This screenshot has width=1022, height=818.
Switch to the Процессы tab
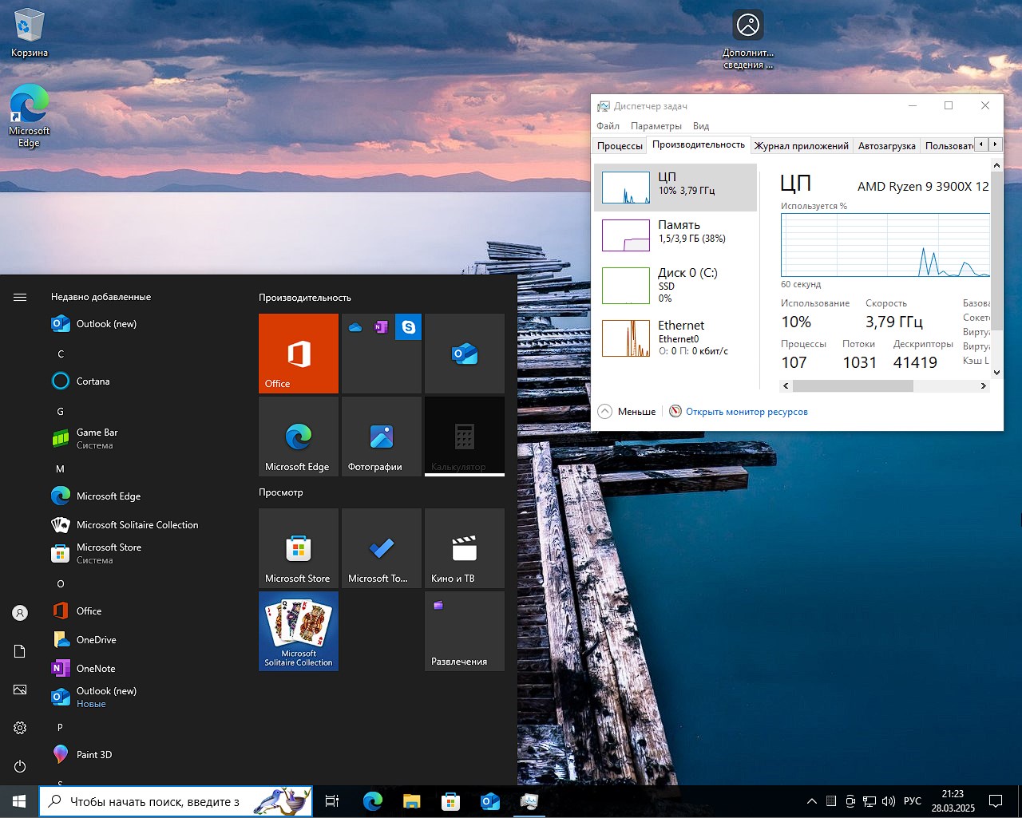click(620, 146)
